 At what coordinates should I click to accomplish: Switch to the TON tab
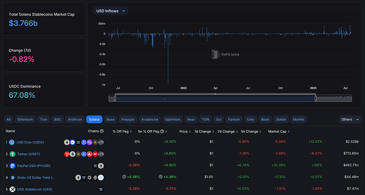[x=206, y=119]
